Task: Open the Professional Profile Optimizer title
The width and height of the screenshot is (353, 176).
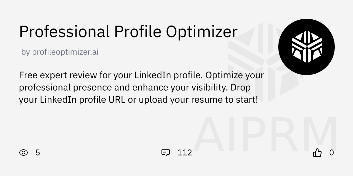Action: (x=128, y=32)
